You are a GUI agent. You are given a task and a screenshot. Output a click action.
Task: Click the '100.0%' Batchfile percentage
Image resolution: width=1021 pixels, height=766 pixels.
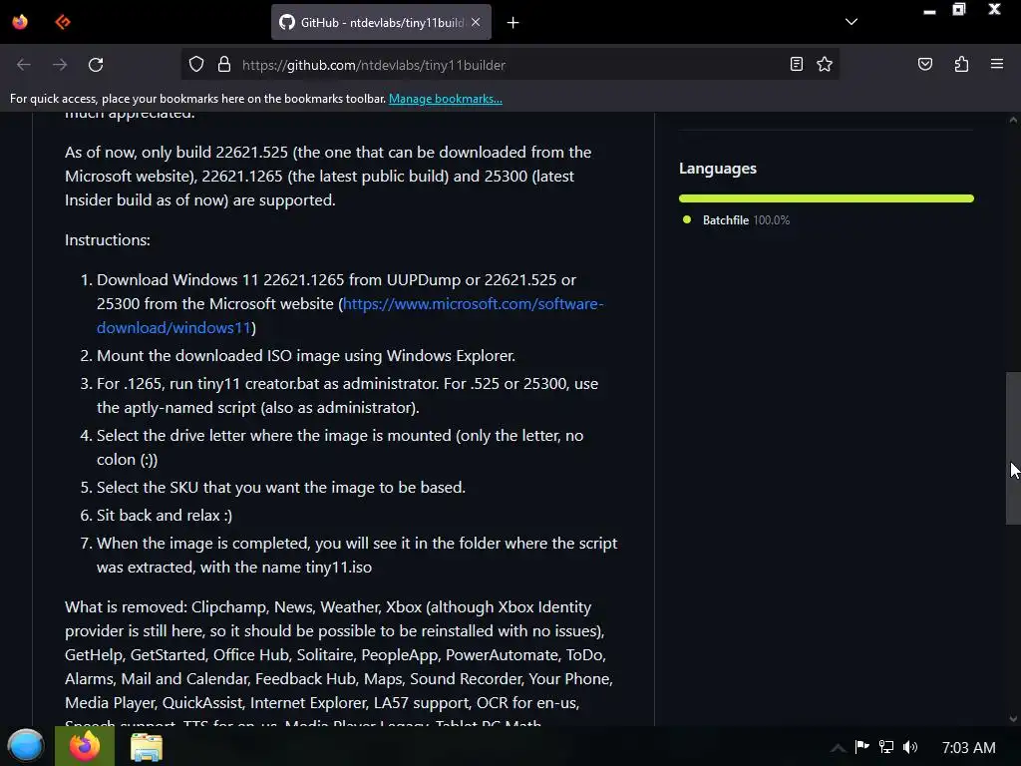772,220
